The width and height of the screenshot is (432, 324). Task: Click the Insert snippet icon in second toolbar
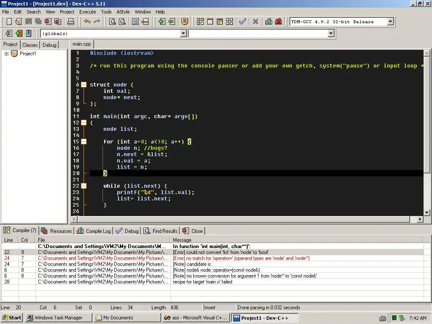click(9, 33)
